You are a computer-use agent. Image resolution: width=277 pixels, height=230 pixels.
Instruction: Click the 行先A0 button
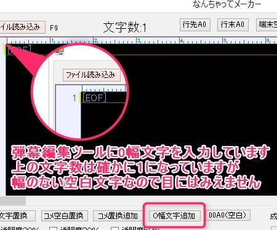[195, 25]
